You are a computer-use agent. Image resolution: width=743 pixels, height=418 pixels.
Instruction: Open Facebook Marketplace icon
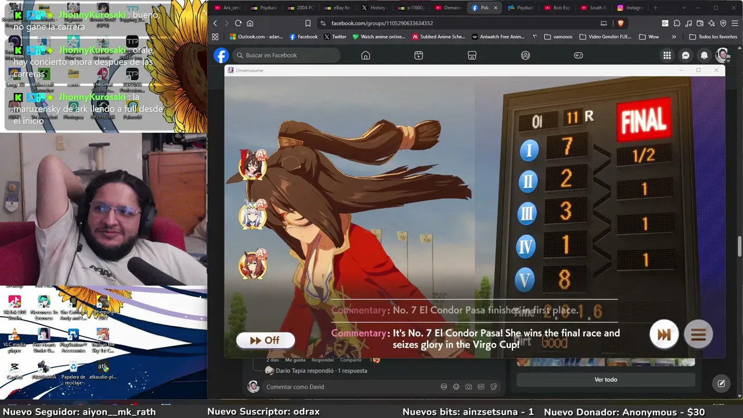472,55
